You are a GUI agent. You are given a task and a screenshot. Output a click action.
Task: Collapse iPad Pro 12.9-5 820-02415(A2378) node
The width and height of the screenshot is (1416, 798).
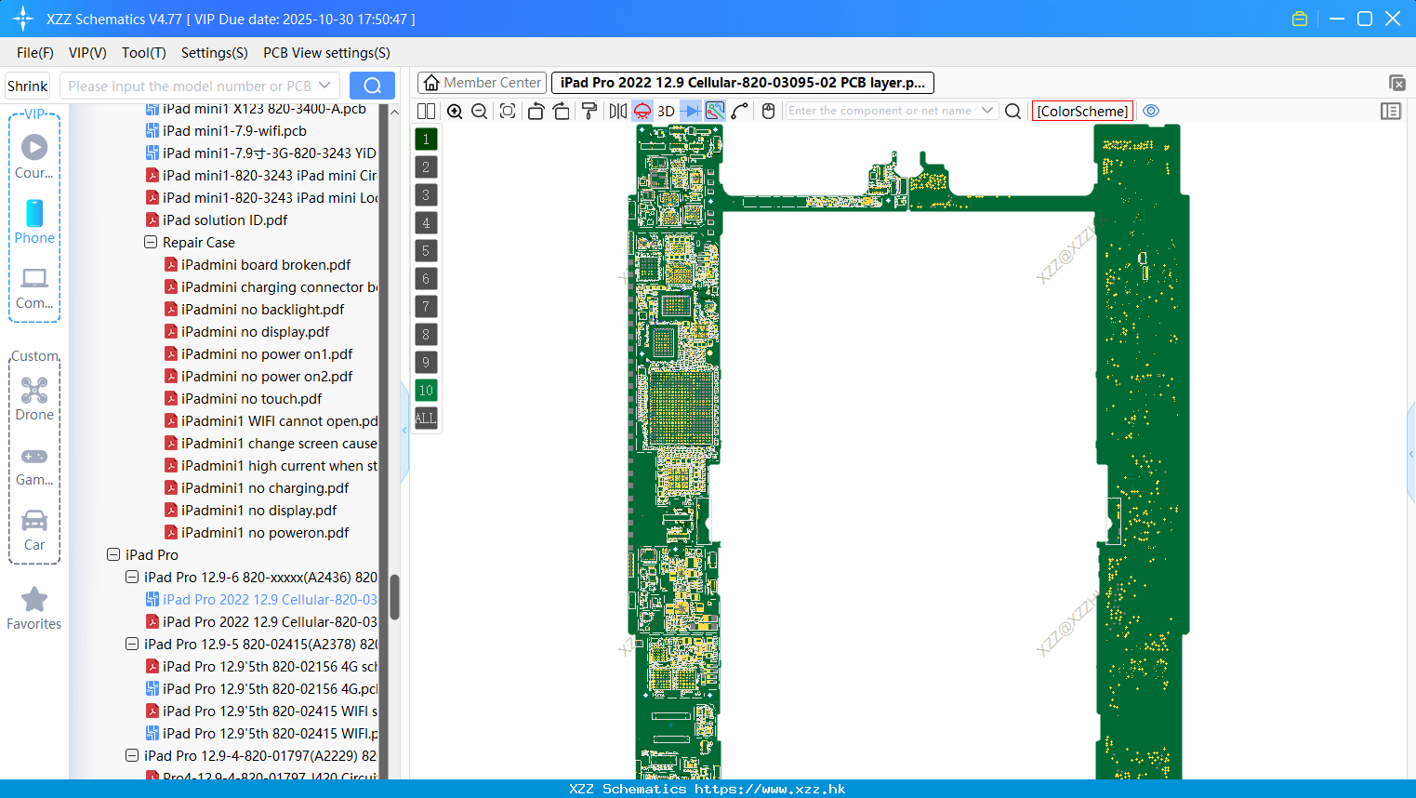pyautogui.click(x=132, y=644)
